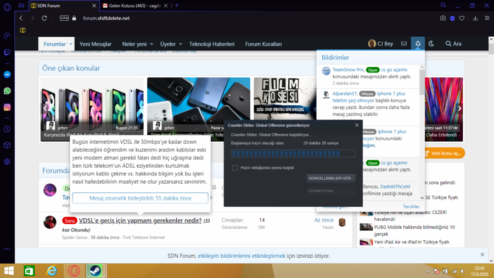Image resolution: width=494 pixels, height=278 pixels.
Task: Add page to bookmarks heart icon
Action: coord(462,18)
